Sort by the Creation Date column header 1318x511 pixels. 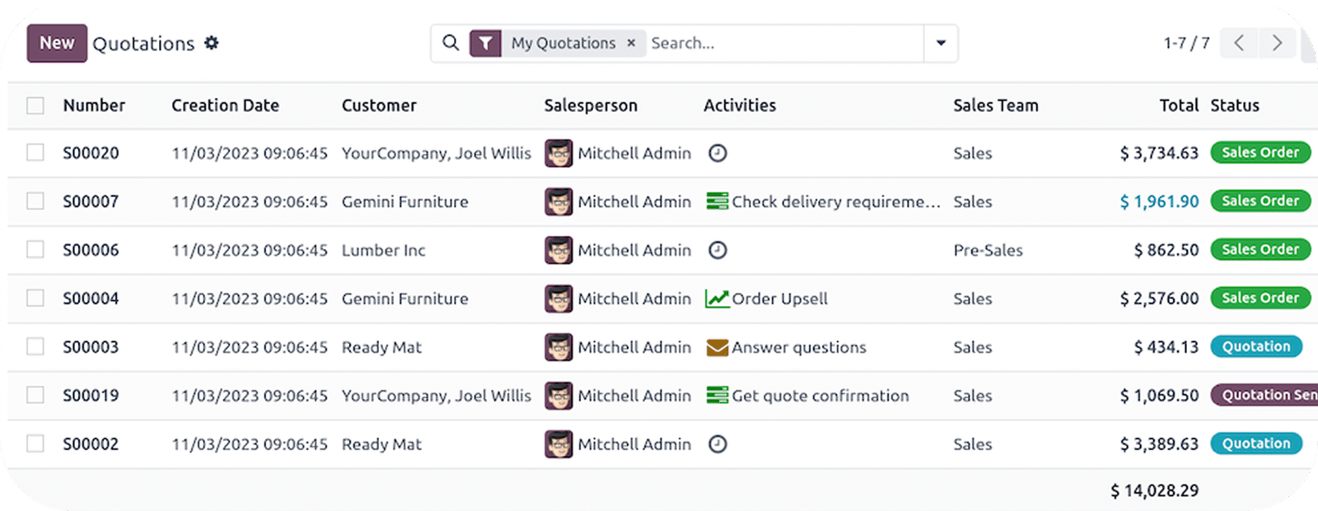[x=225, y=105]
